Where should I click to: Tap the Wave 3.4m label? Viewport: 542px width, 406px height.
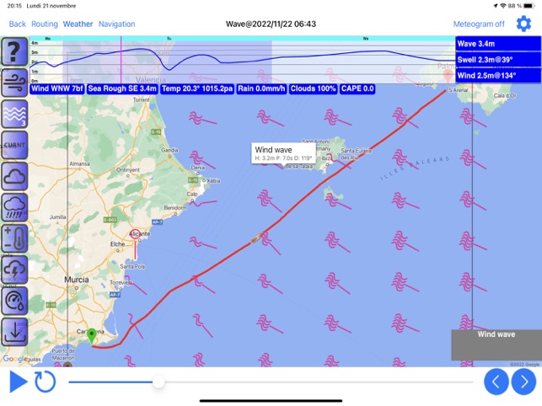pos(498,44)
